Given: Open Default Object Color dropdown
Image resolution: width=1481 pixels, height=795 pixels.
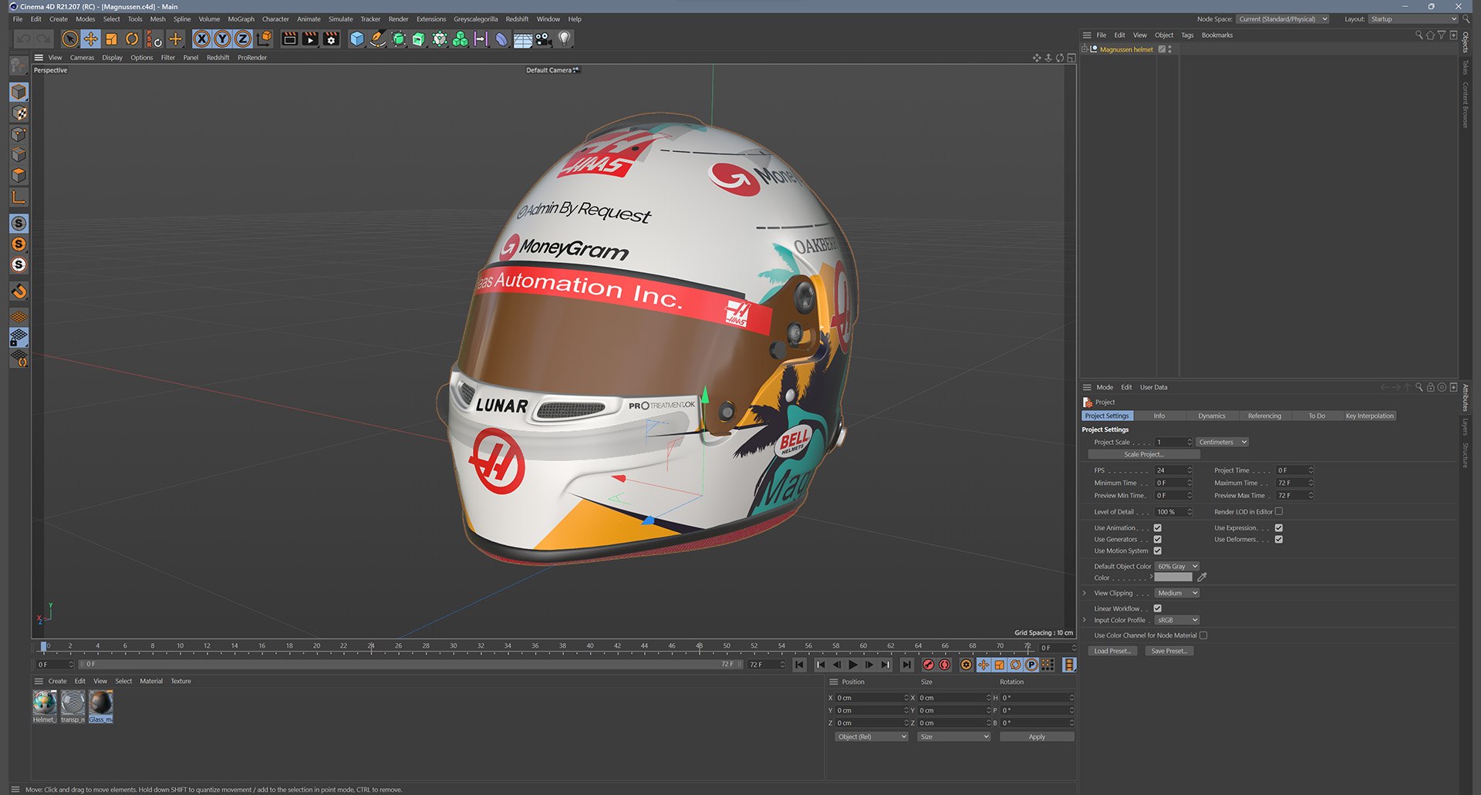Looking at the screenshot, I should click(x=1177, y=567).
